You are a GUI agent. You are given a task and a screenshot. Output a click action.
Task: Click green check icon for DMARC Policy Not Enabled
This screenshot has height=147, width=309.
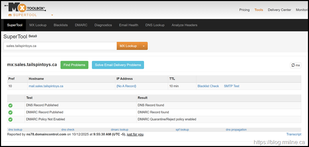coord(10,119)
